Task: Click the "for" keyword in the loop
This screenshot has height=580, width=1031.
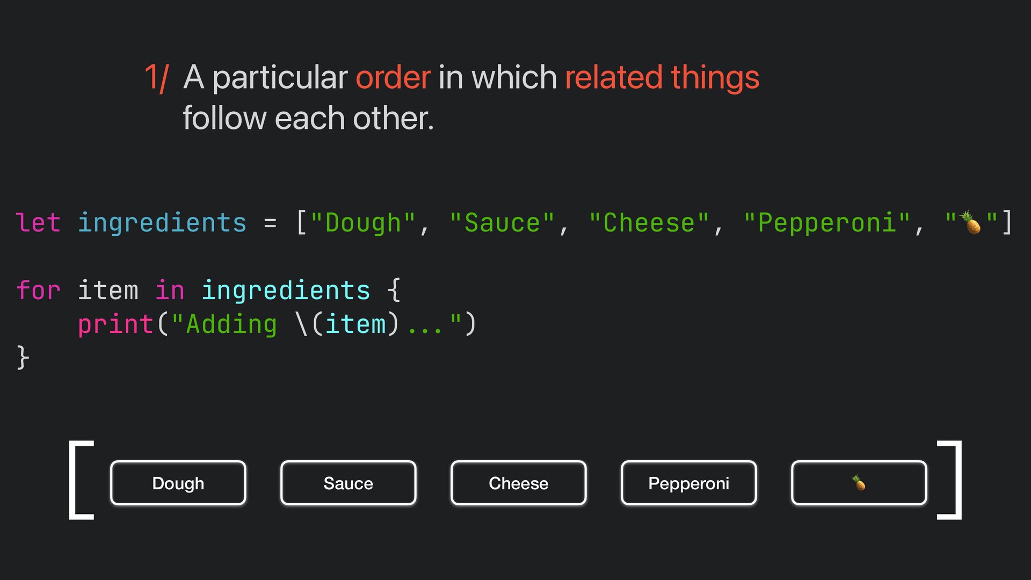Action: [38, 291]
